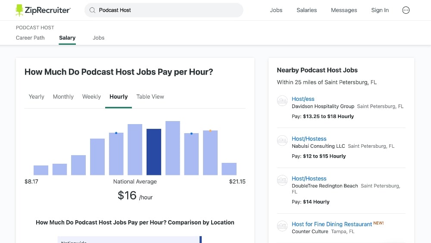
Task: Click the search magnifier icon
Action: [x=92, y=10]
